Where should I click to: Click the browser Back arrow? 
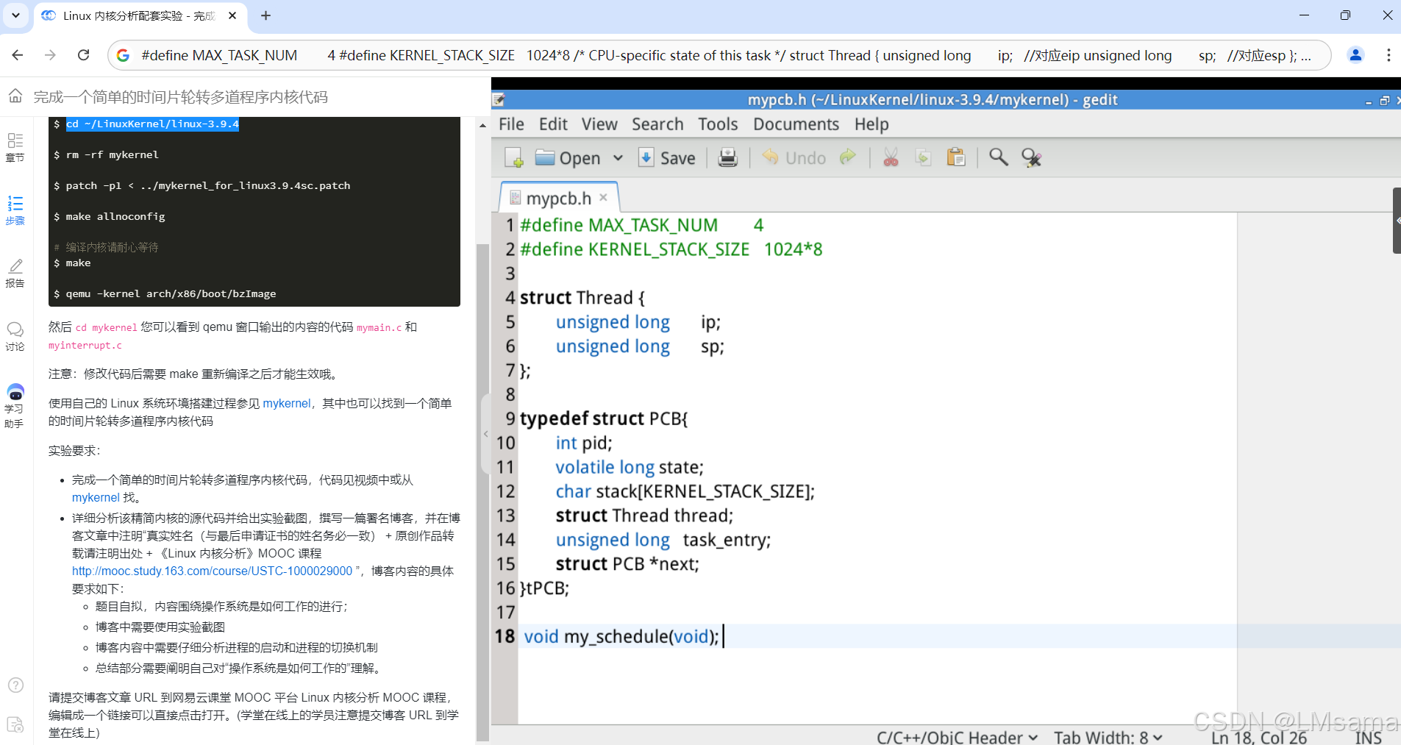[18, 55]
